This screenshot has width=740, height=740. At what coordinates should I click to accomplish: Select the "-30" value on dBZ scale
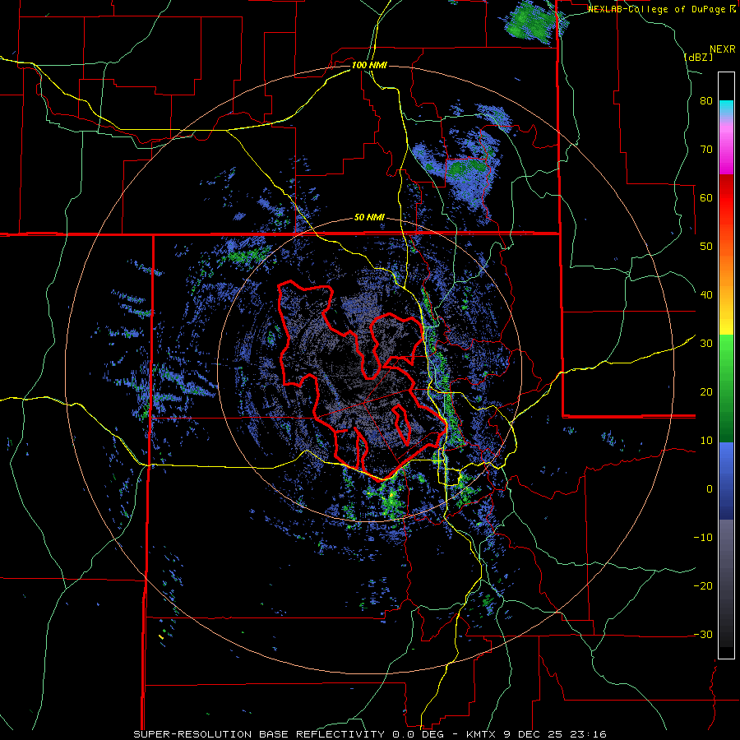pyautogui.click(x=703, y=634)
